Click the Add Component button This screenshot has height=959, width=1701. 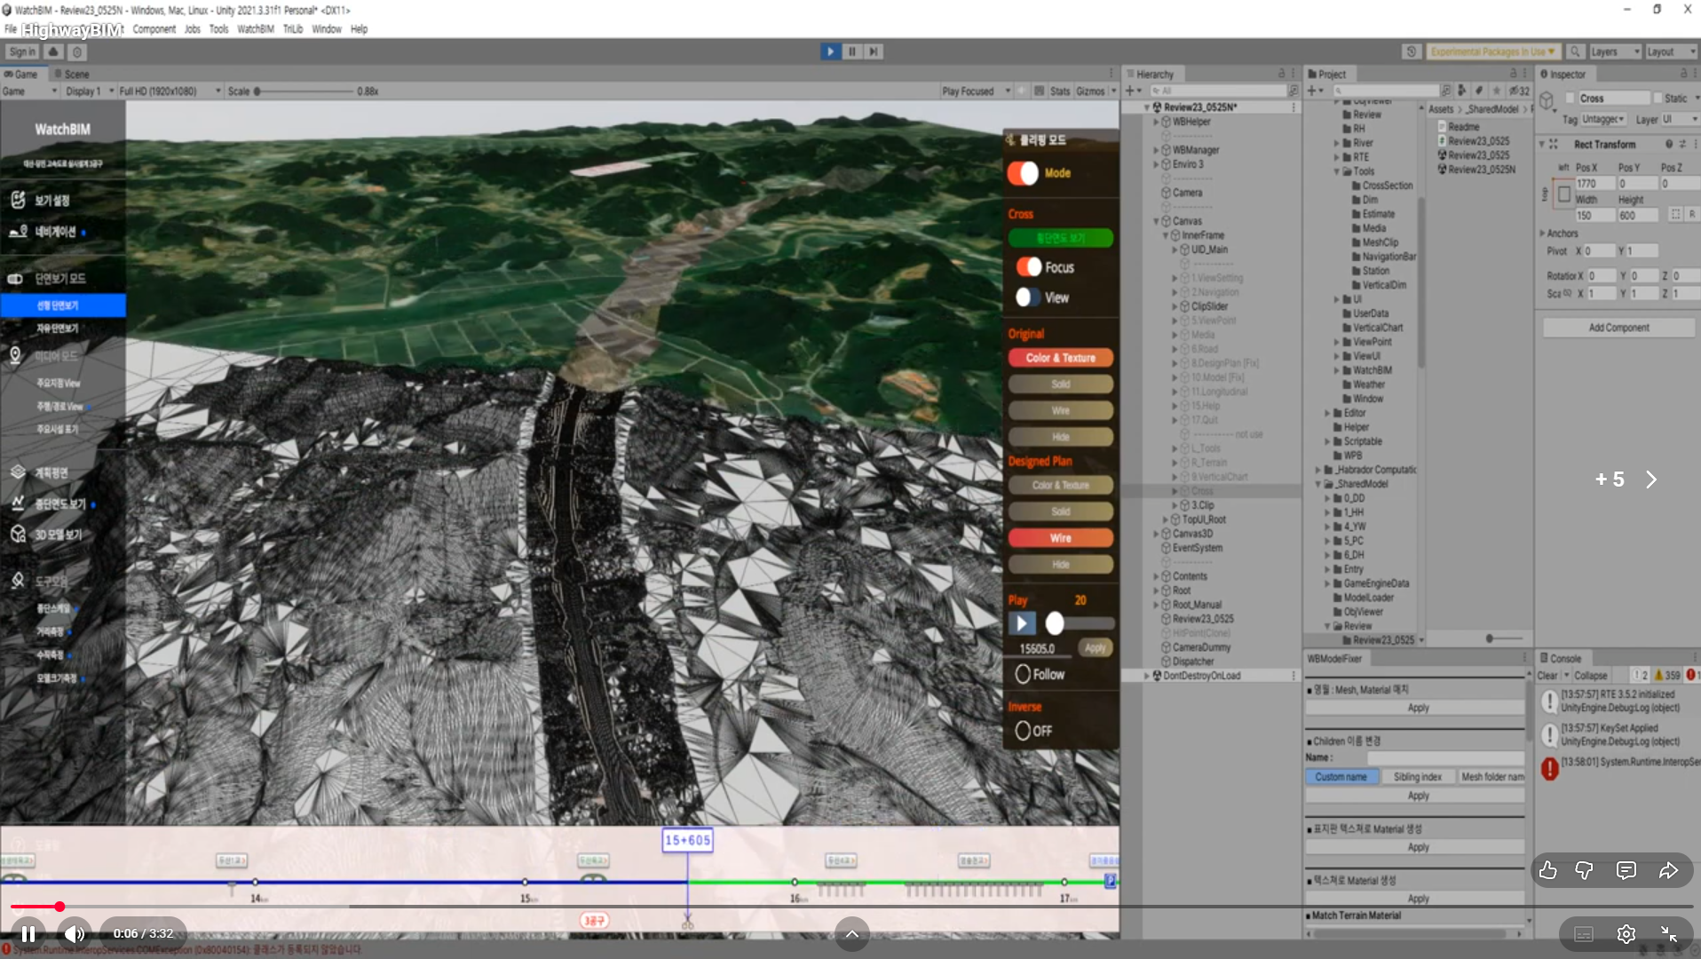click(x=1618, y=328)
